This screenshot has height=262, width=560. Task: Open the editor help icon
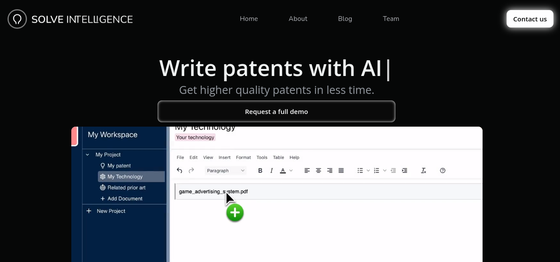coord(443,170)
